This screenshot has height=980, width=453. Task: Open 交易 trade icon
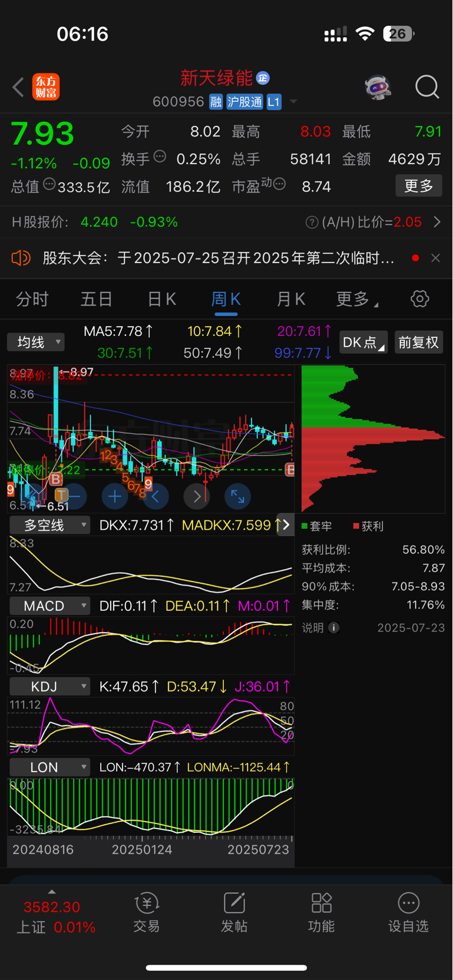click(146, 912)
